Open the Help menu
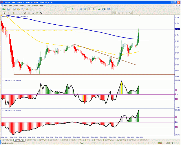The image size is (181, 145). click(42, 5)
